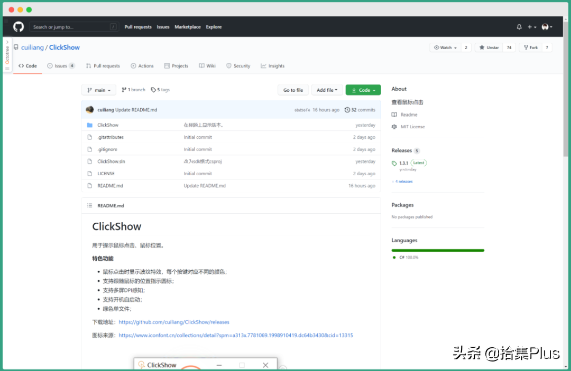571x371 pixels.
Task: Open the GitHub home logo
Action: coord(19,27)
